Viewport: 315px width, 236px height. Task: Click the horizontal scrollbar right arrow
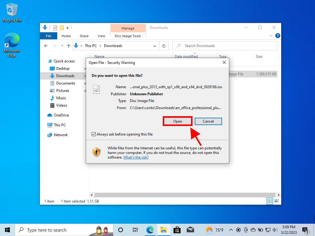pos(278,195)
